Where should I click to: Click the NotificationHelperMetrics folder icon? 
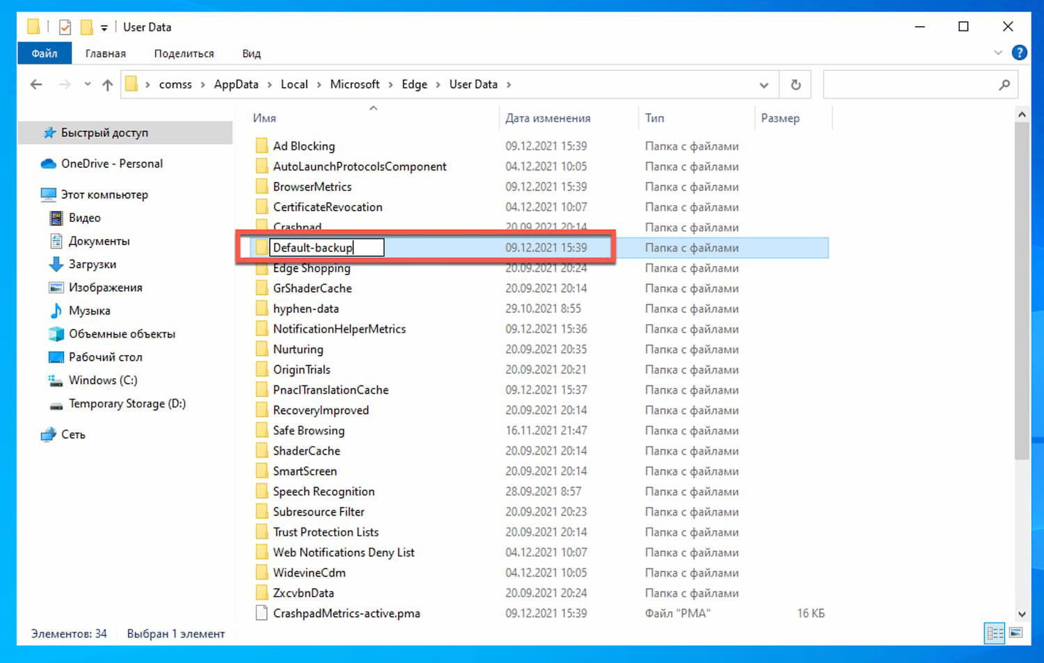[262, 328]
